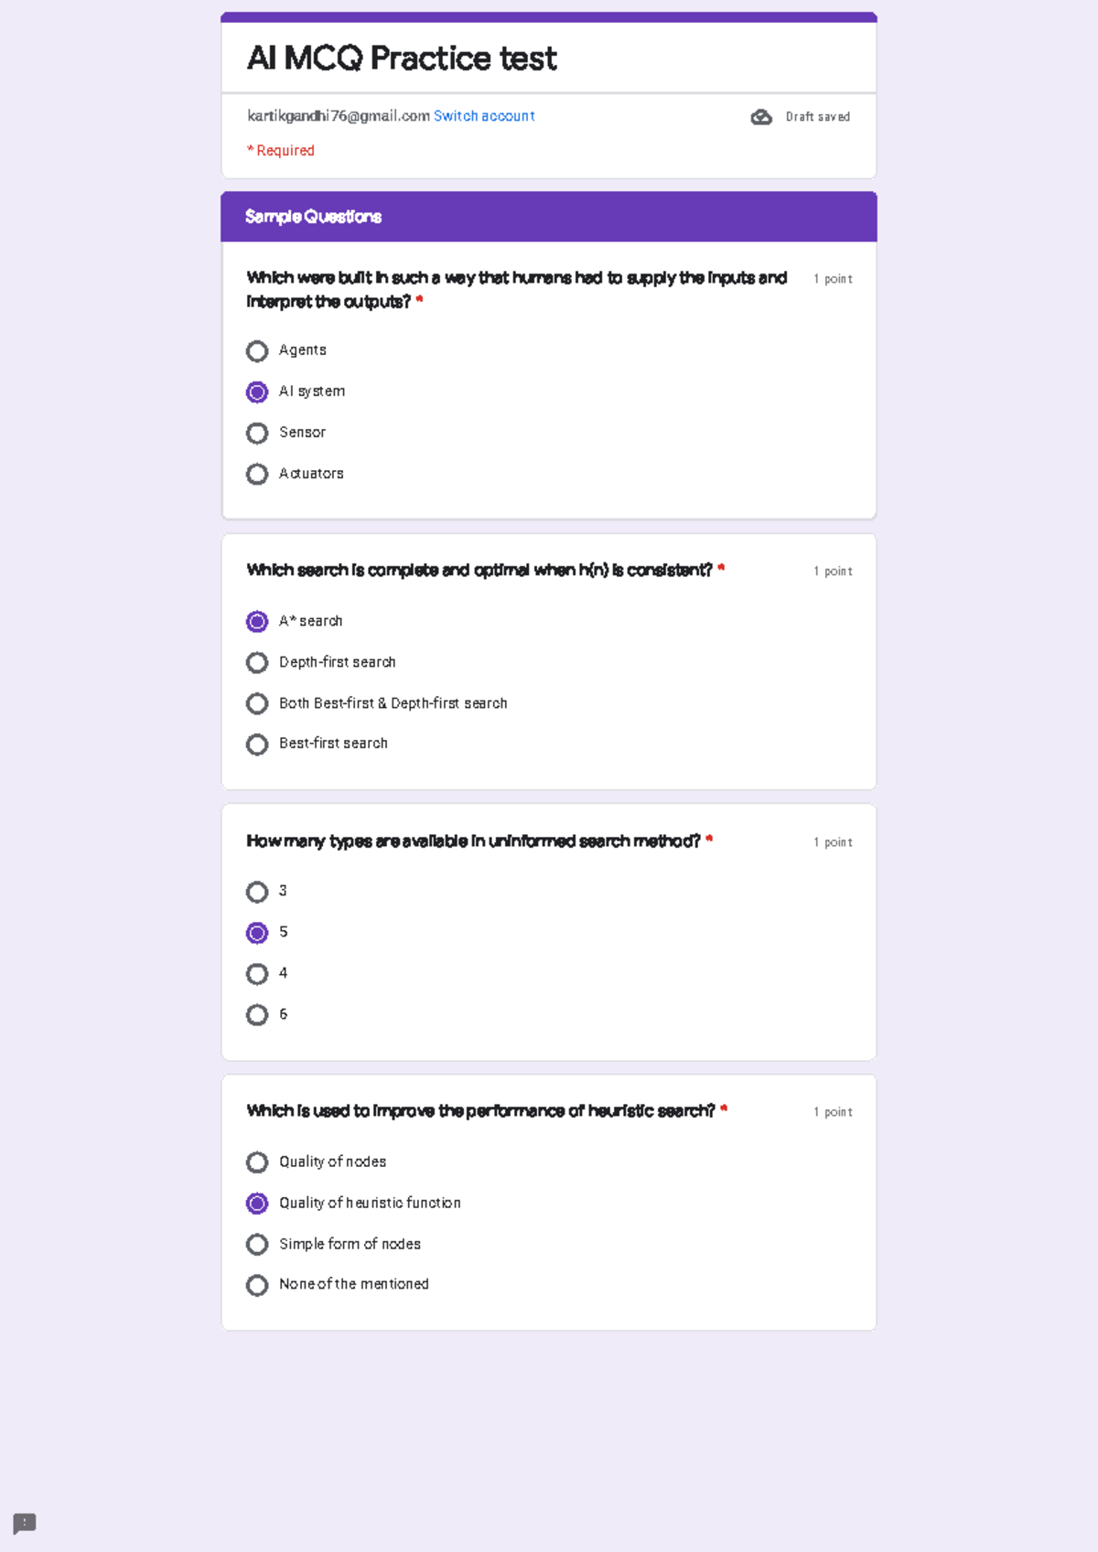
Task: Select the Best-first search option
Action: point(257,744)
